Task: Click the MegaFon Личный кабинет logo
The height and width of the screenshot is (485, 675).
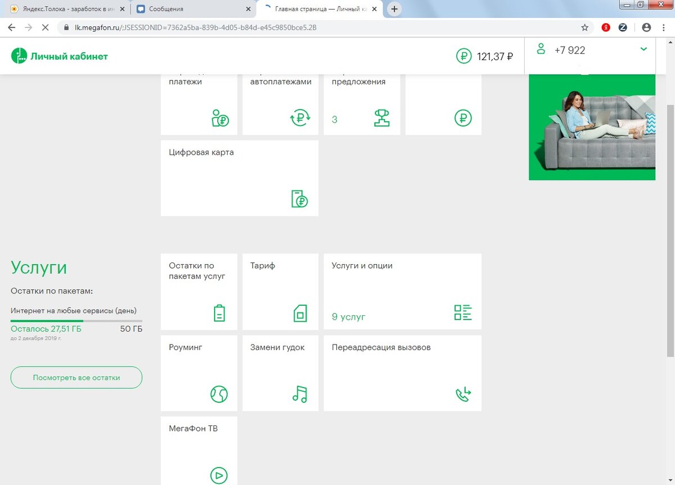Action: click(59, 56)
